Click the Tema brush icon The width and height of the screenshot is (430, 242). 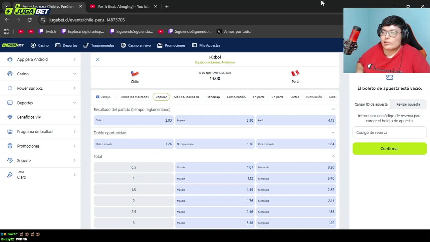point(10,175)
